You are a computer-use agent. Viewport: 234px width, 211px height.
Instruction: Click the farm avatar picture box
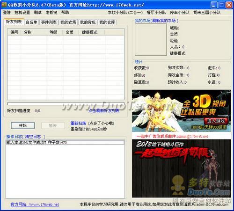point(151,40)
